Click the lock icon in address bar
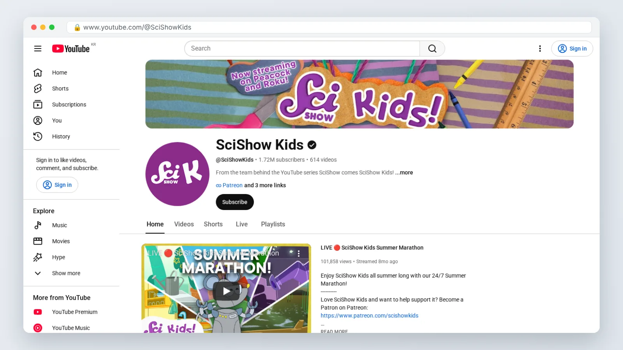623x350 pixels. point(77,27)
